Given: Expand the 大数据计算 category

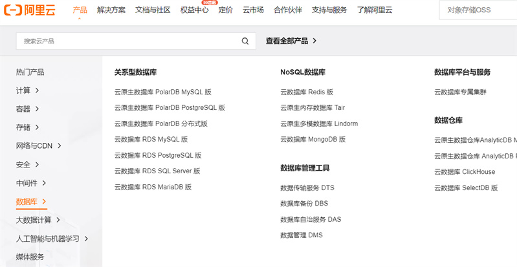Looking at the screenshot, I should click(38, 220).
